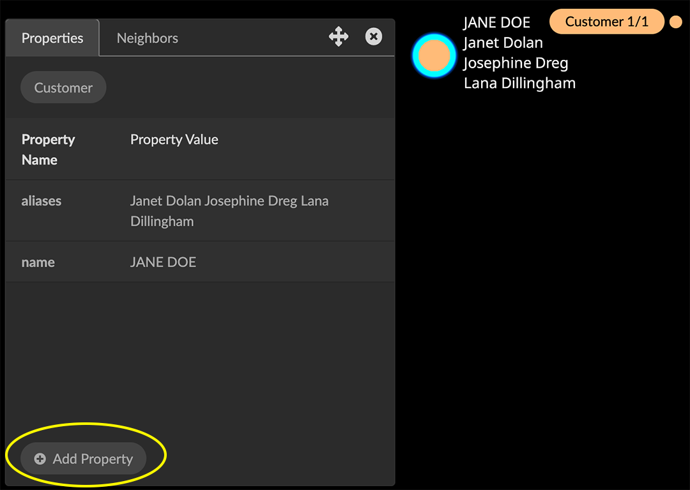Switch to the Neighbors tab

point(148,38)
